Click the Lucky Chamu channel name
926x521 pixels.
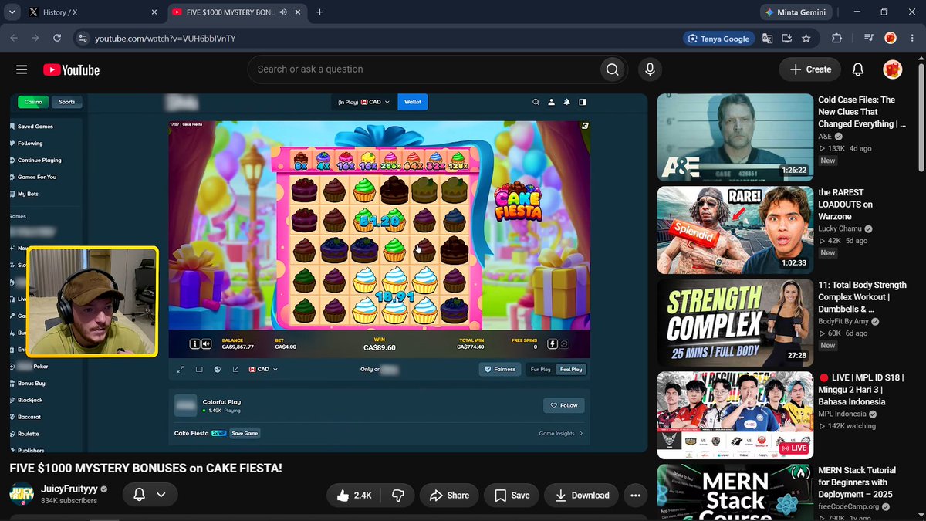(x=840, y=229)
